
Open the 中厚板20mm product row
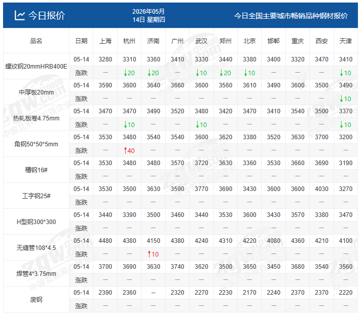click(36, 92)
